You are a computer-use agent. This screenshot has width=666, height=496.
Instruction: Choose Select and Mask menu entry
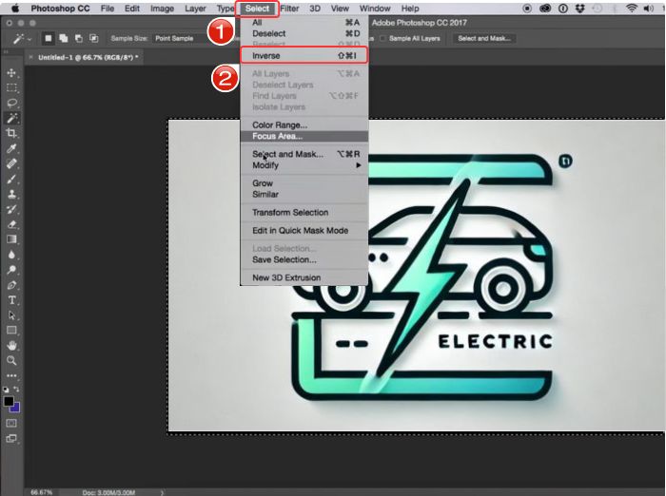point(304,154)
